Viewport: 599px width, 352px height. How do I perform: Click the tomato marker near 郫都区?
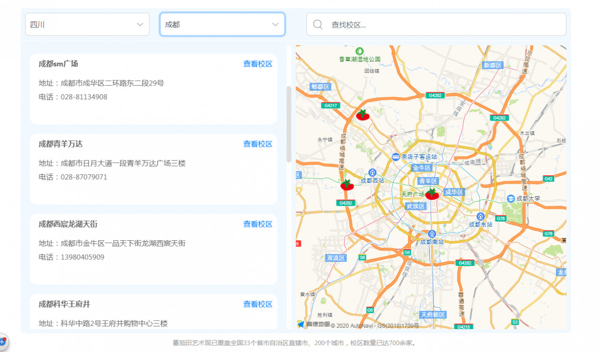pyautogui.click(x=362, y=115)
